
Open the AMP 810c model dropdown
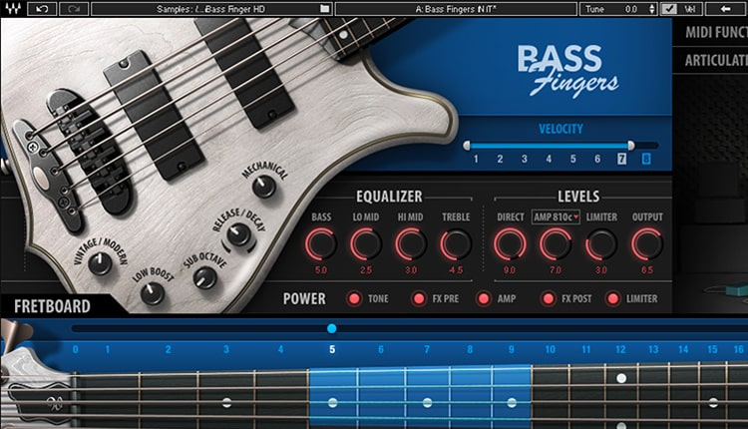click(557, 216)
